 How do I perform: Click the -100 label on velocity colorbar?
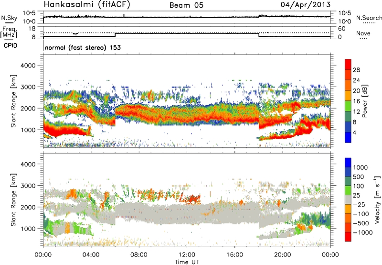361,214
